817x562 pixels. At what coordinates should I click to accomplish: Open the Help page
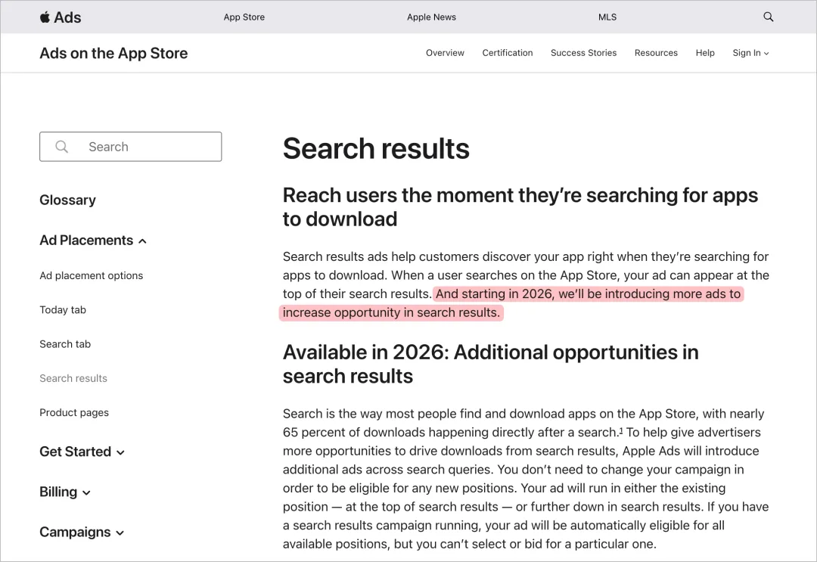pyautogui.click(x=705, y=53)
